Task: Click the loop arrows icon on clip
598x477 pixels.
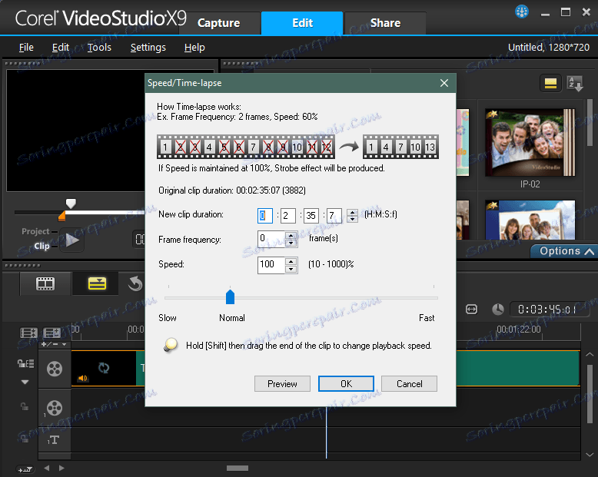Action: click(x=104, y=368)
